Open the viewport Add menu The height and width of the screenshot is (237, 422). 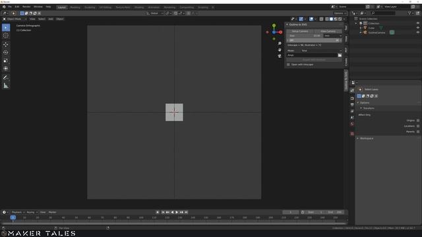point(51,19)
